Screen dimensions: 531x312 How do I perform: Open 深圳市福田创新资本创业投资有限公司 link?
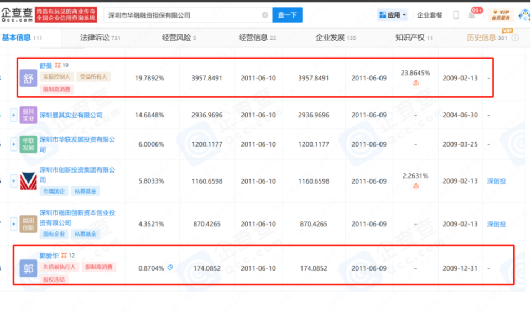77,217
